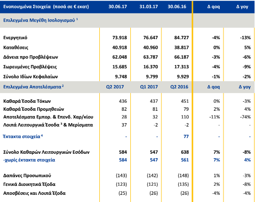Select the equity value 9.799
Screen dimensions: 255x202
(152, 76)
